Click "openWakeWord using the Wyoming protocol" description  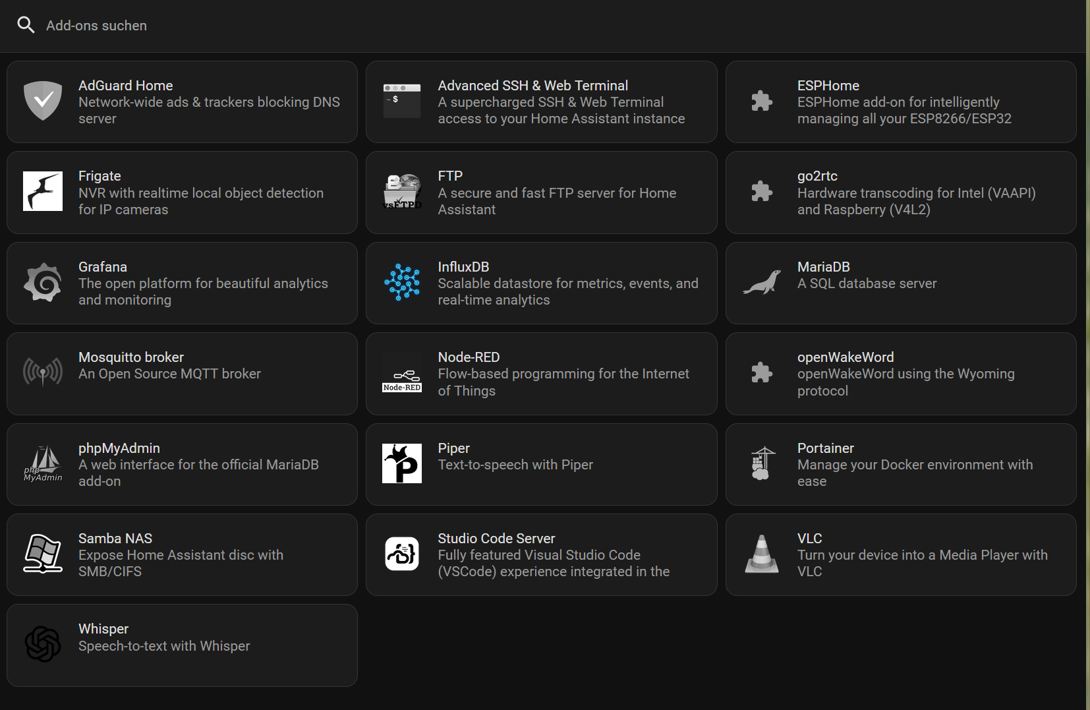point(905,382)
